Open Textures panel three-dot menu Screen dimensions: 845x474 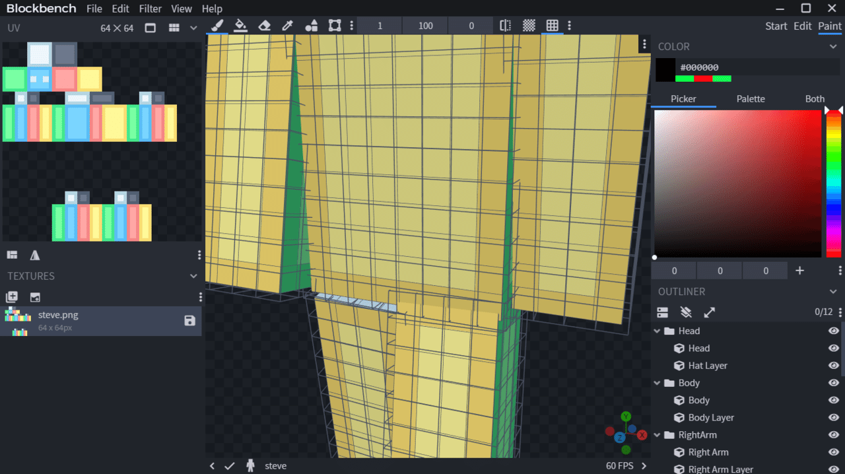(201, 297)
